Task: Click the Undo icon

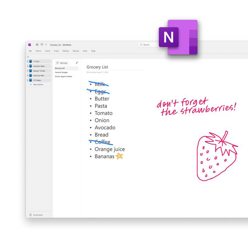Action: [42, 44]
